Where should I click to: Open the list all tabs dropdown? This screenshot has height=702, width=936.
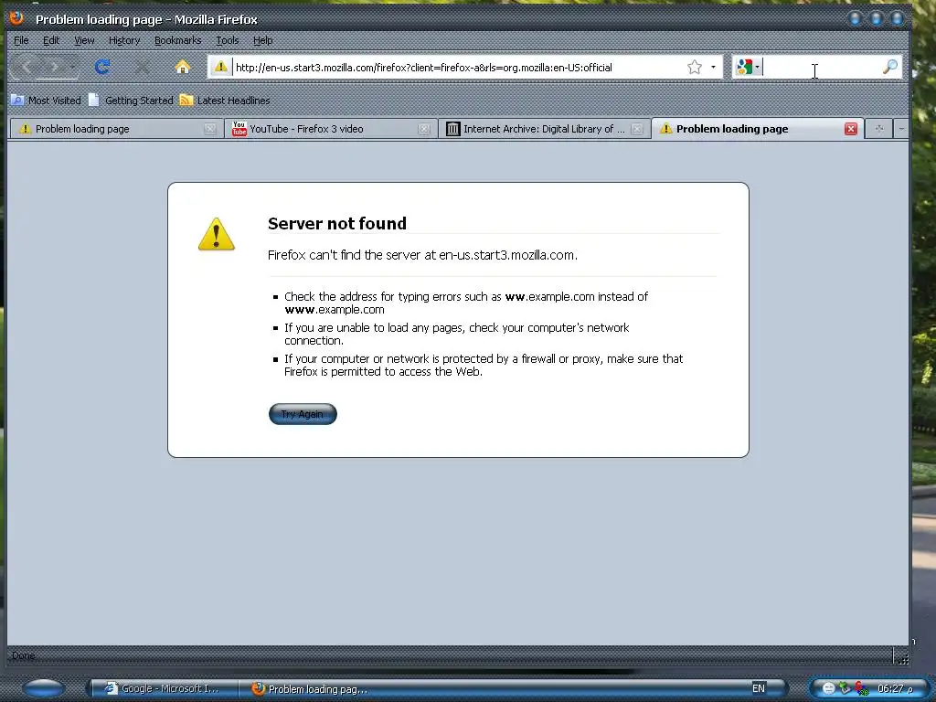coord(901,128)
